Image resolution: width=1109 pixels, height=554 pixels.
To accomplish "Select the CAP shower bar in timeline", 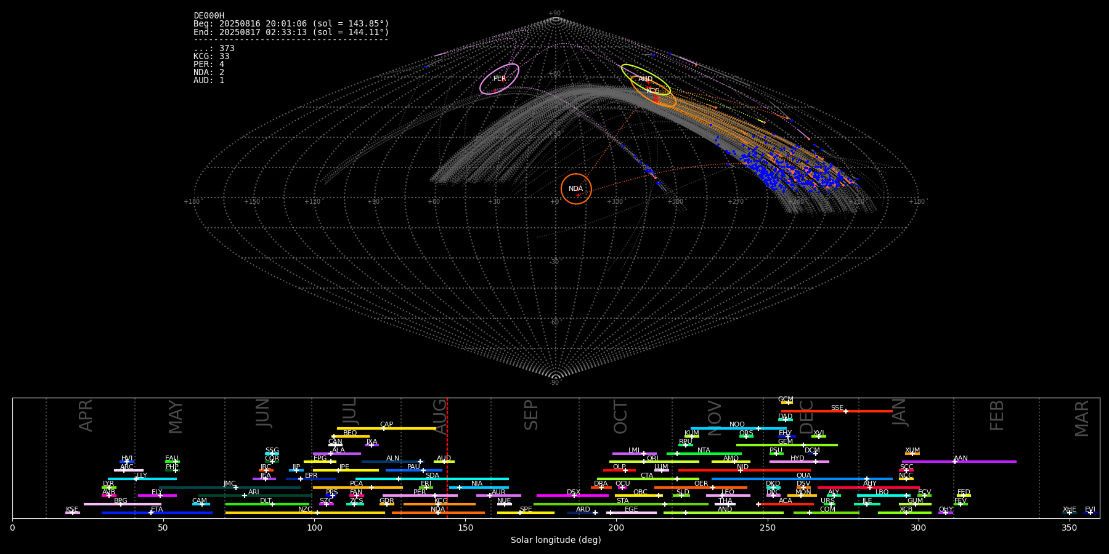I will (386, 428).
